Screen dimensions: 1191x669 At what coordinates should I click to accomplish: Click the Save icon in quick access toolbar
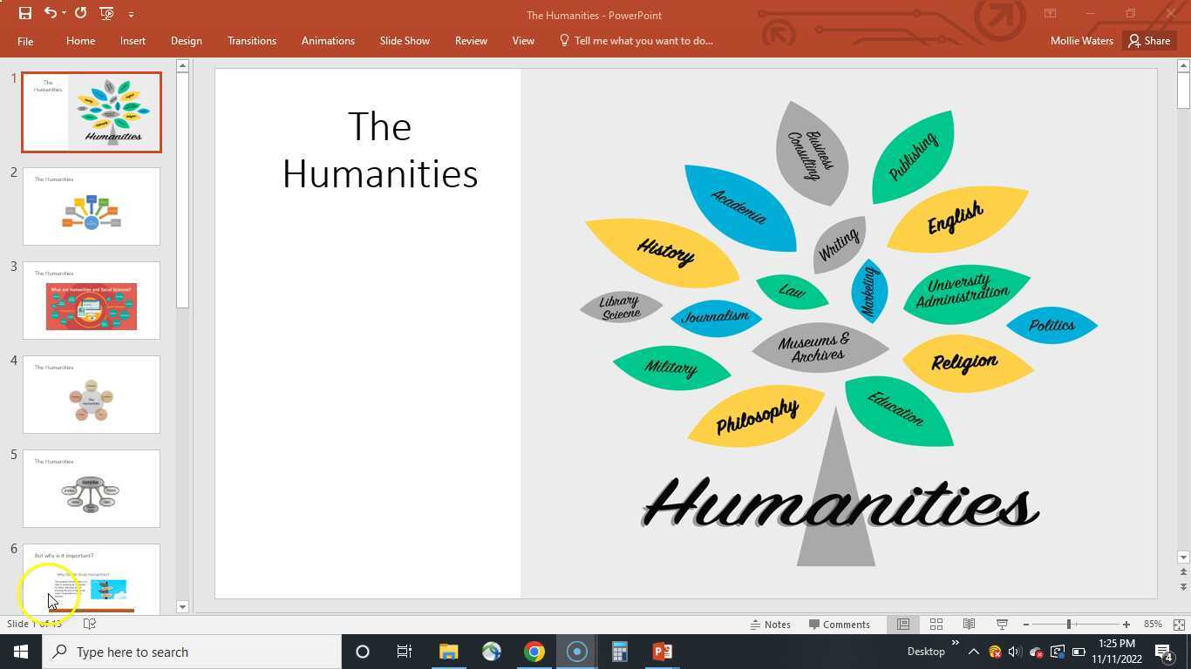coord(25,13)
